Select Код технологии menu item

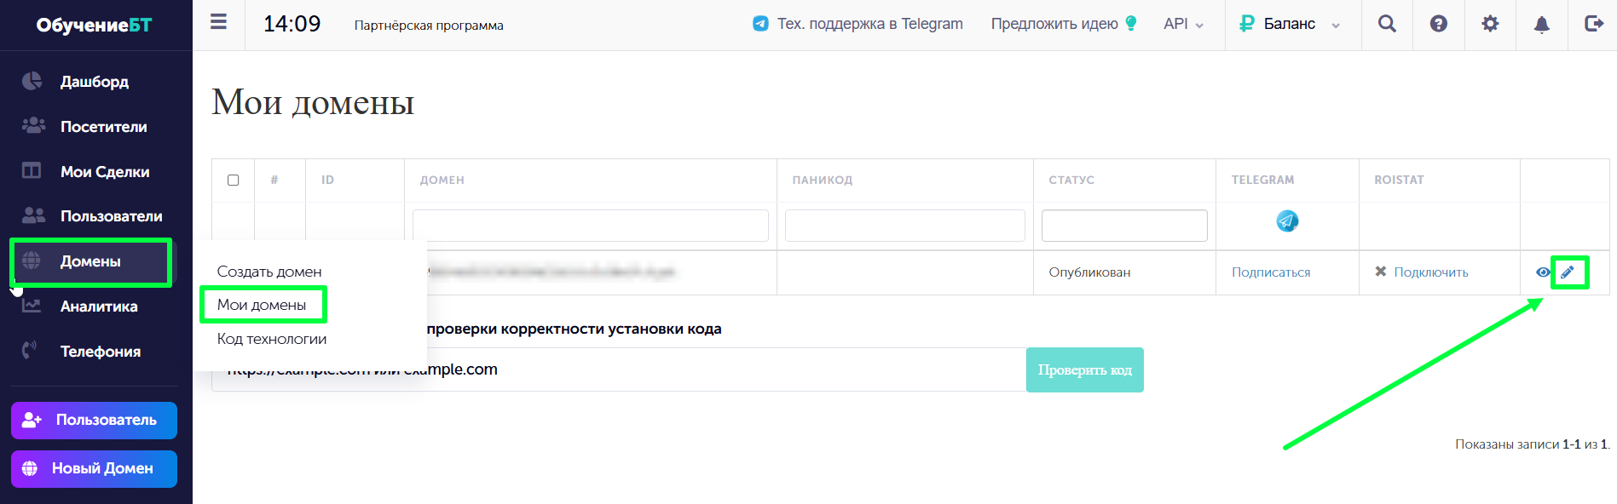point(272,339)
